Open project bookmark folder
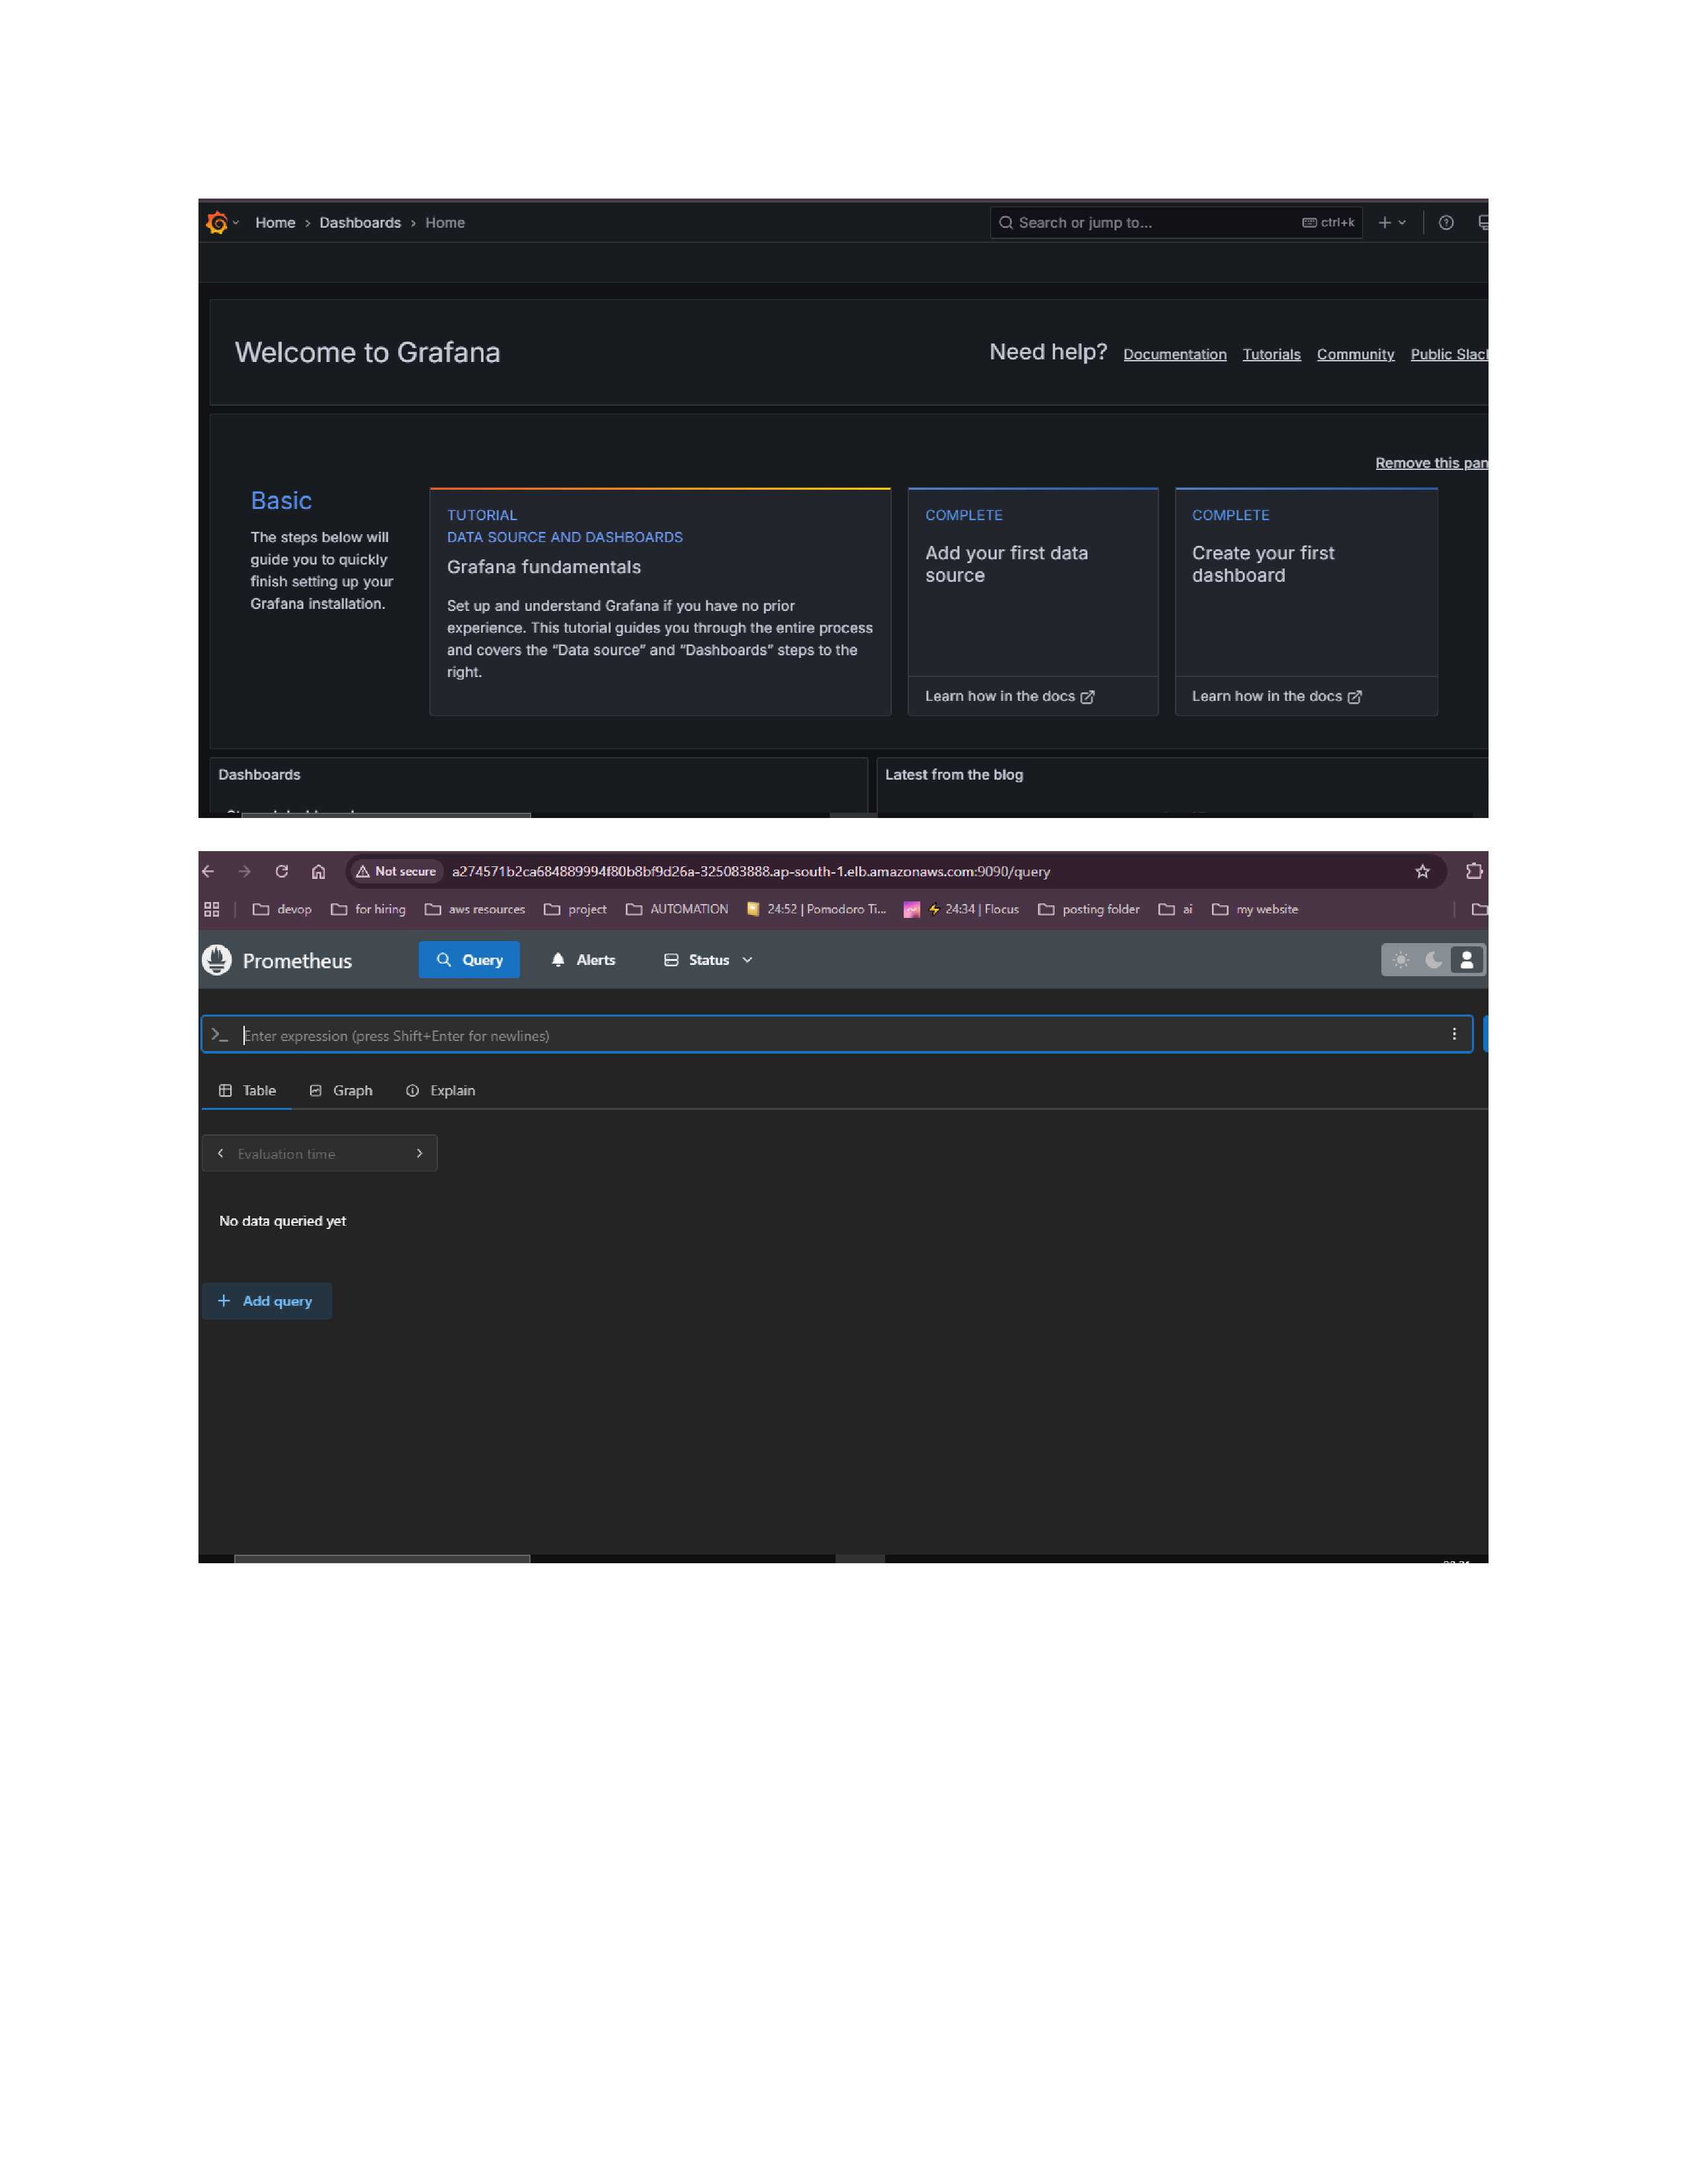Image resolution: width=1687 pixels, height=2184 pixels. click(x=576, y=909)
